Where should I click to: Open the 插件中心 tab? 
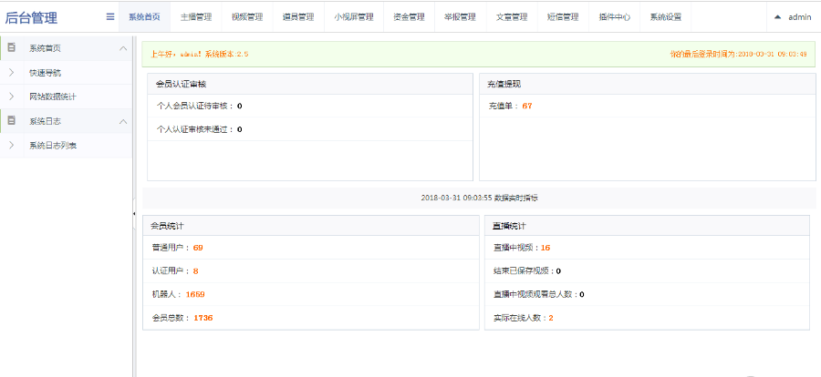[615, 16]
